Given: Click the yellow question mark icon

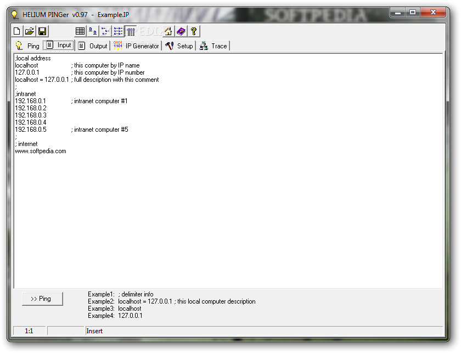Looking at the screenshot, I should coord(194,31).
